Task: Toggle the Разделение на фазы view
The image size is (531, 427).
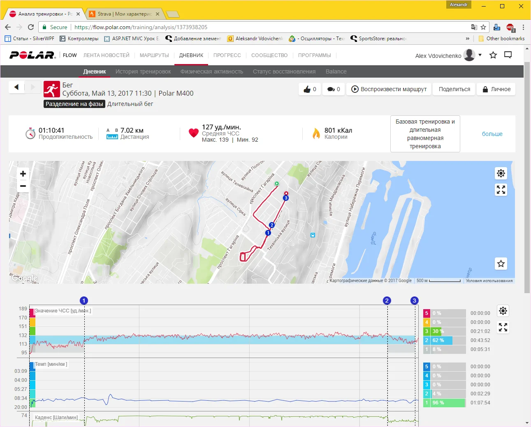Action: pyautogui.click(x=74, y=104)
